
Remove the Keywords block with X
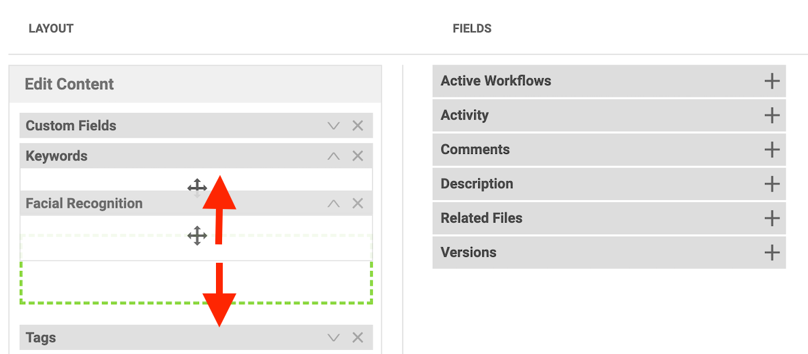click(x=358, y=156)
